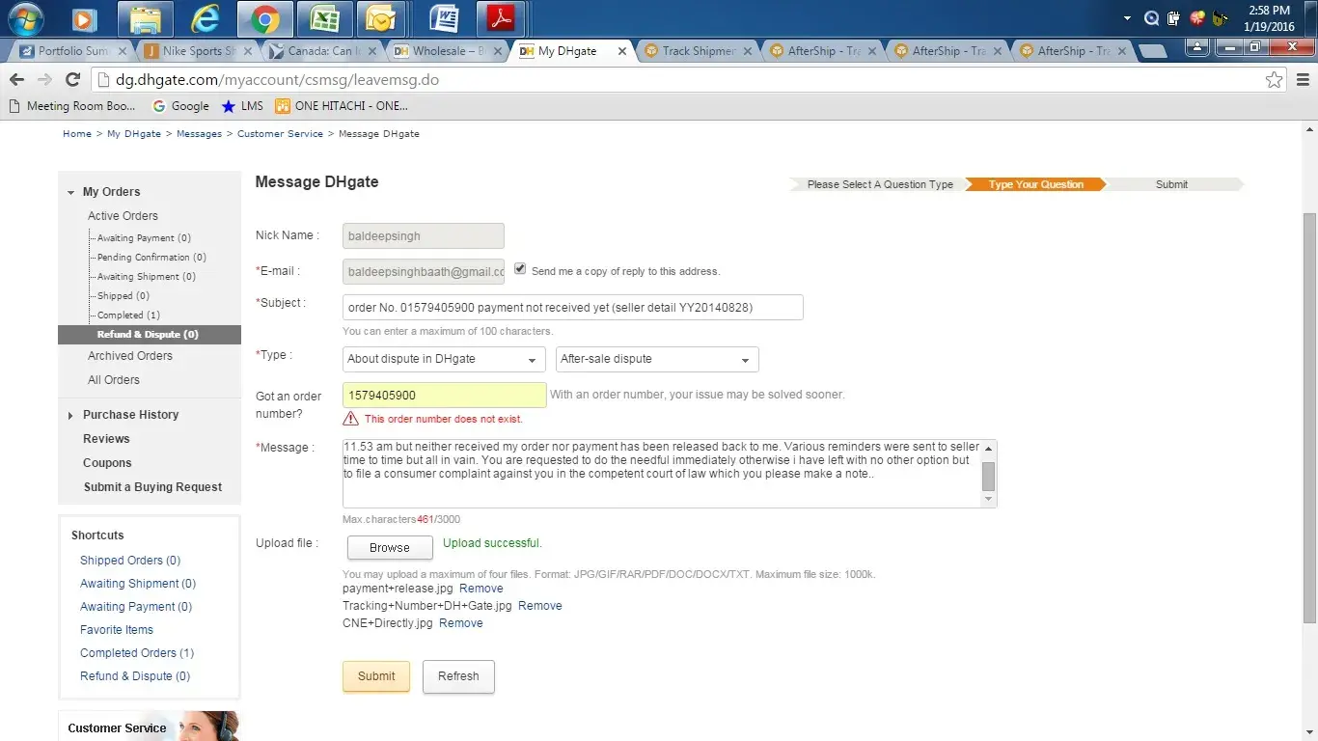1318x741 pixels.
Task: Open Microsoft Word from the taskbar
Action: coord(443,18)
